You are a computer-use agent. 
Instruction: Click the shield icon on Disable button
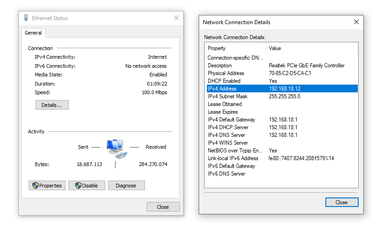pyautogui.click(x=78, y=186)
